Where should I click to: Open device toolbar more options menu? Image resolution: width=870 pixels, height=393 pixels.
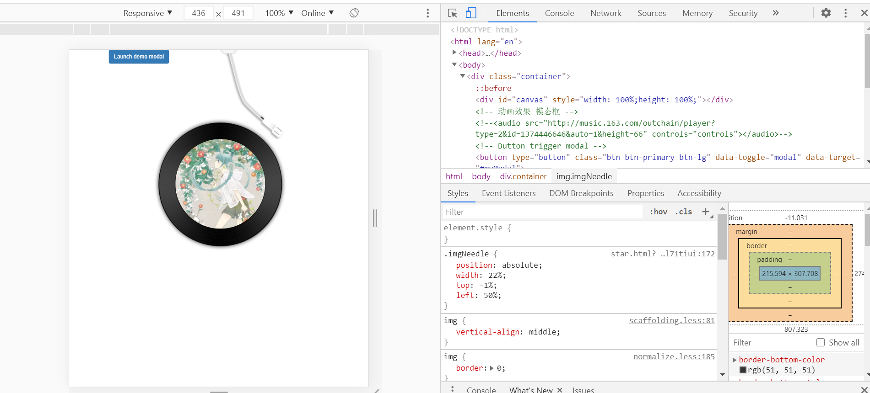pos(428,13)
